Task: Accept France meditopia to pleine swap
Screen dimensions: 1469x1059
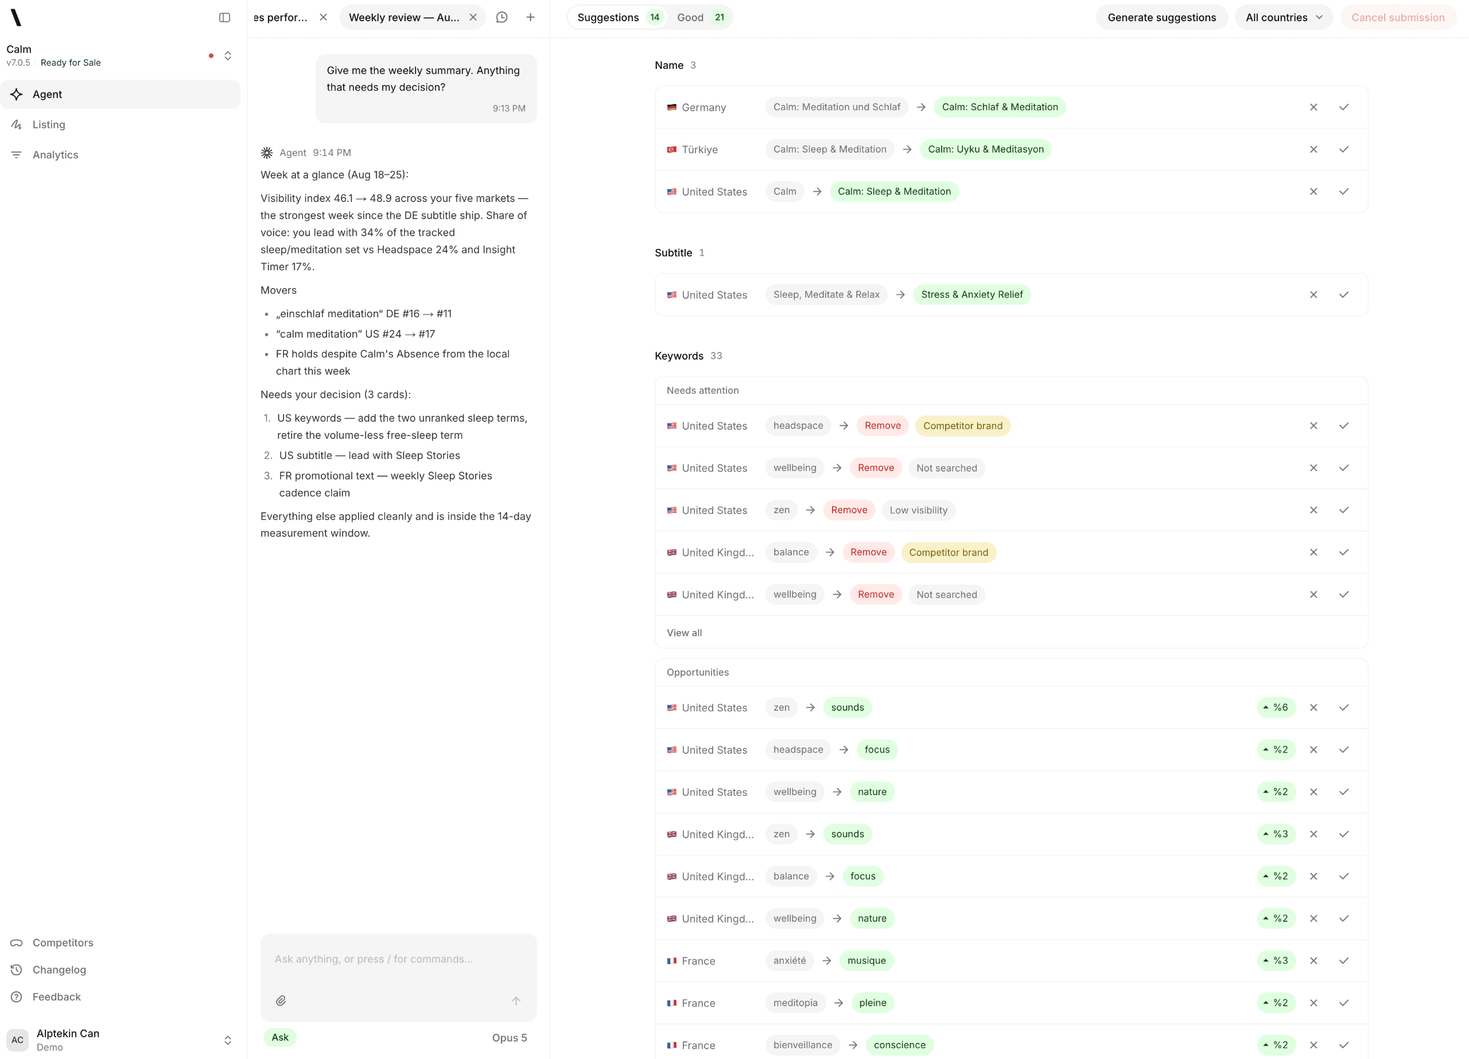Action: pos(1344,1003)
